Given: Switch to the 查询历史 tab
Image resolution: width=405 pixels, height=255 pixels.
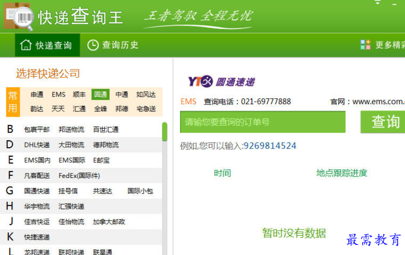Looking at the screenshot, I should [113, 45].
